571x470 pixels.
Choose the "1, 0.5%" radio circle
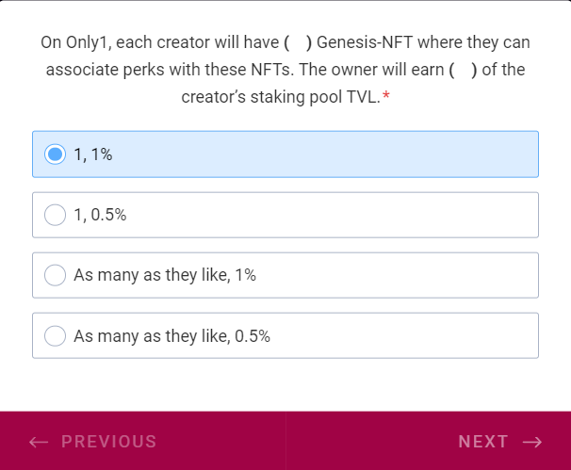(x=56, y=215)
